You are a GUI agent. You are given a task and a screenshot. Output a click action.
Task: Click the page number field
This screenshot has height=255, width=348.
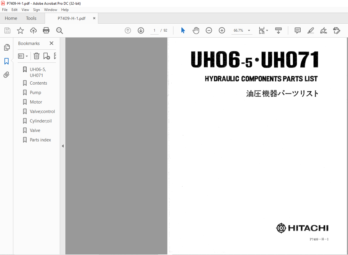pyautogui.click(x=154, y=30)
